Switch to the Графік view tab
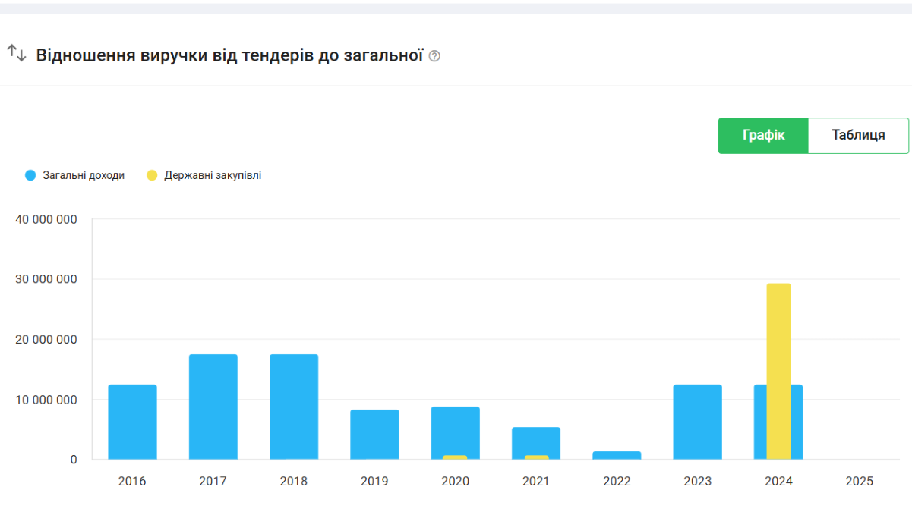 pos(763,136)
